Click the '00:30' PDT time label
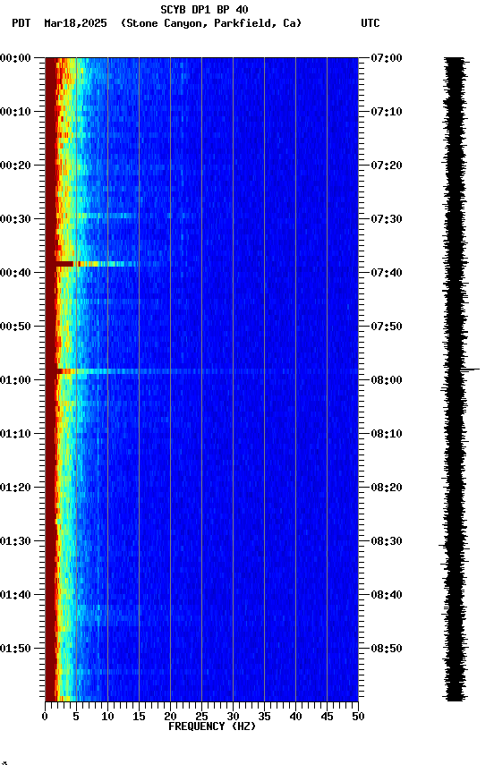This screenshot has height=773, width=494. 15,219
